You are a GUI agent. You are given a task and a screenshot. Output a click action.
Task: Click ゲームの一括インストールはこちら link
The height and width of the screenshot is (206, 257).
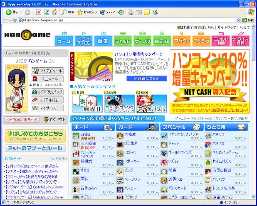212,118
